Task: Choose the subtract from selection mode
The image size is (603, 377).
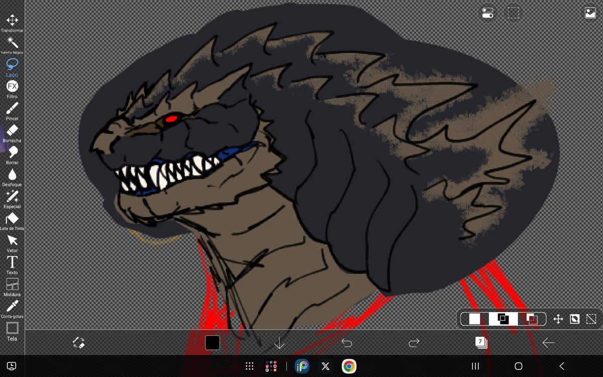Action: pyautogui.click(x=532, y=319)
